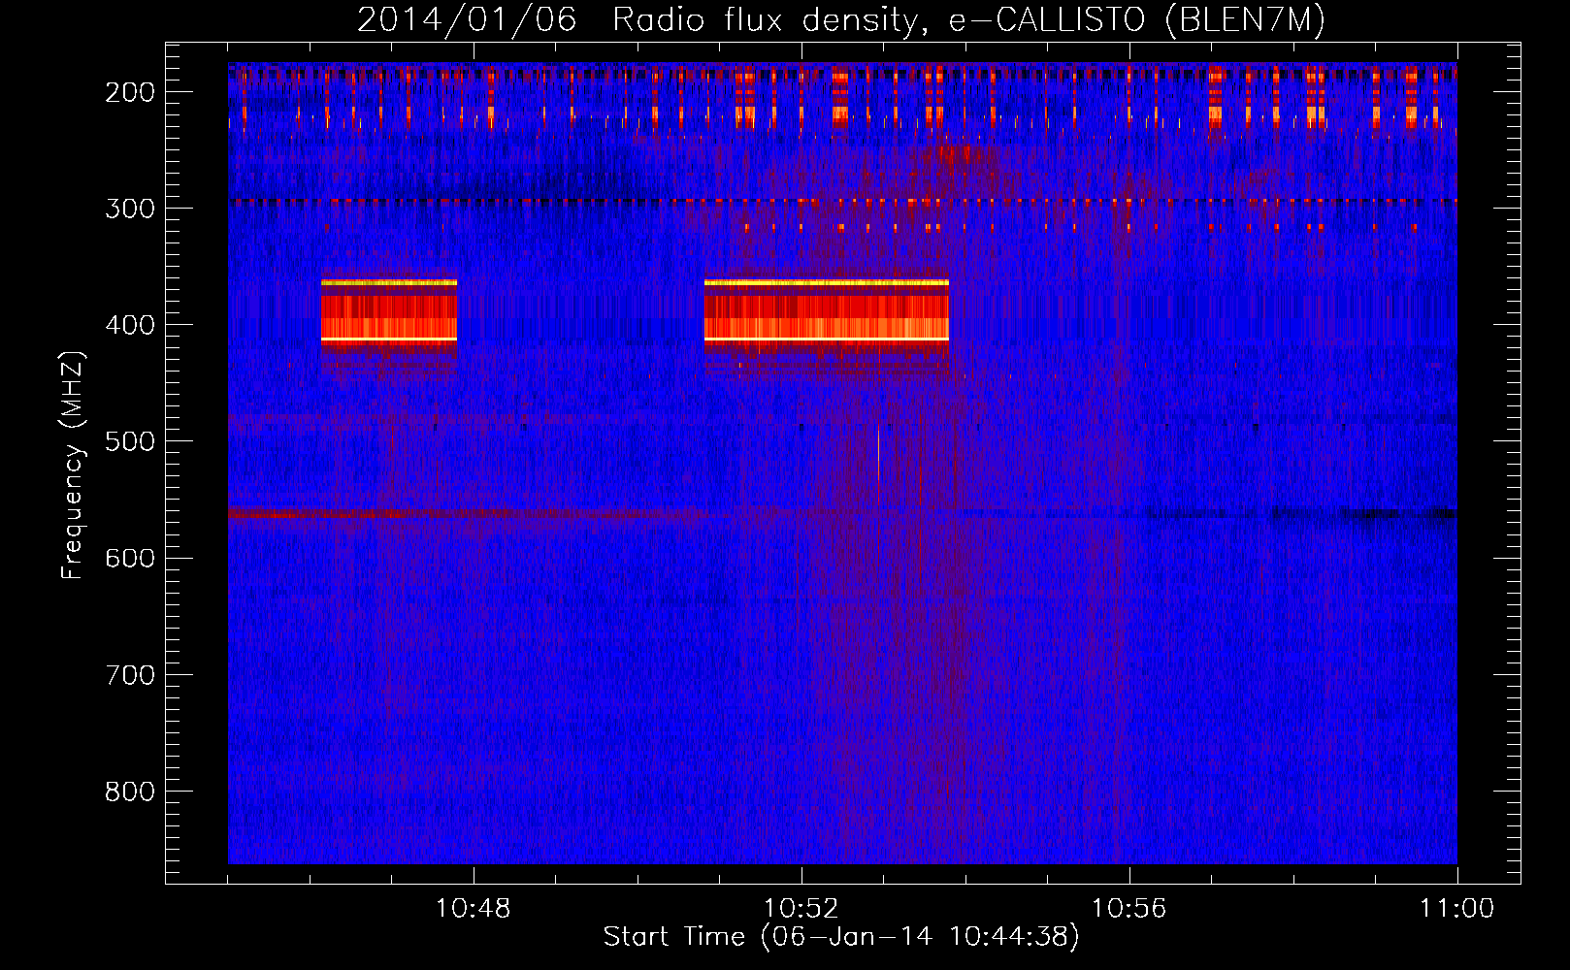This screenshot has height=970, width=1570.
Task: Click the plot title '2014/01/06 Radio flux density'
Action: 841,19
